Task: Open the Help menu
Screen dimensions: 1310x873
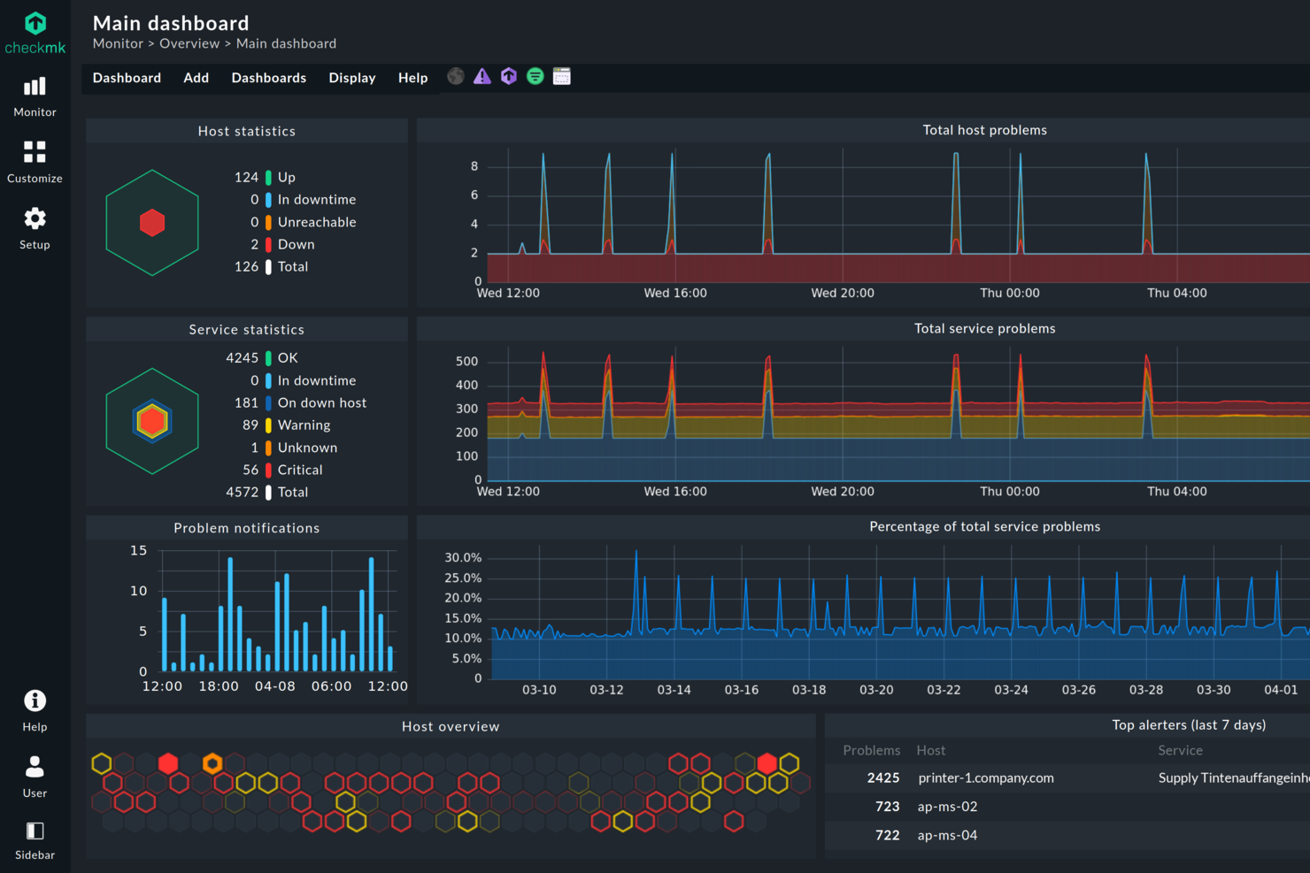Action: tap(412, 78)
